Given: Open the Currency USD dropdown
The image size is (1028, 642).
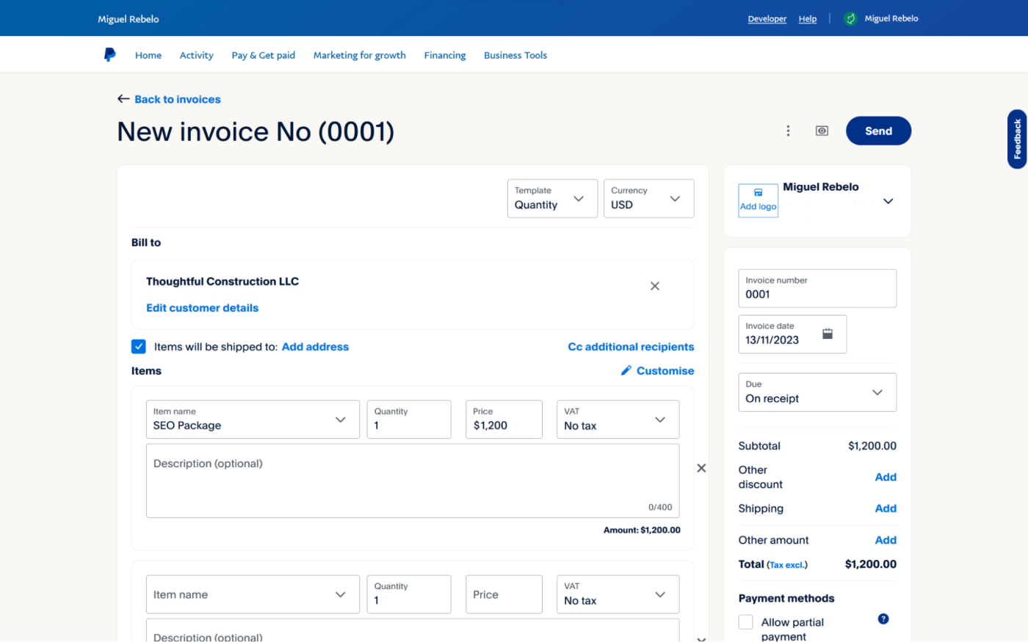Looking at the screenshot, I should (648, 198).
